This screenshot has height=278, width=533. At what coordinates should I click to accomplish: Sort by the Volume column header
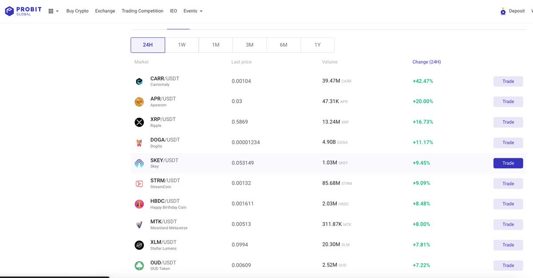tap(330, 62)
